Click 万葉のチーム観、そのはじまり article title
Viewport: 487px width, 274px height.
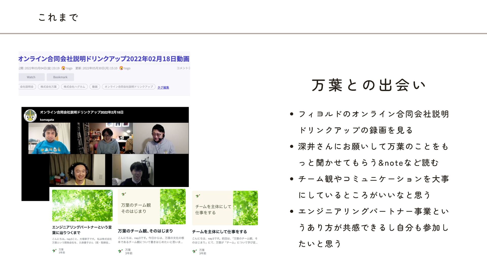click(x=145, y=231)
